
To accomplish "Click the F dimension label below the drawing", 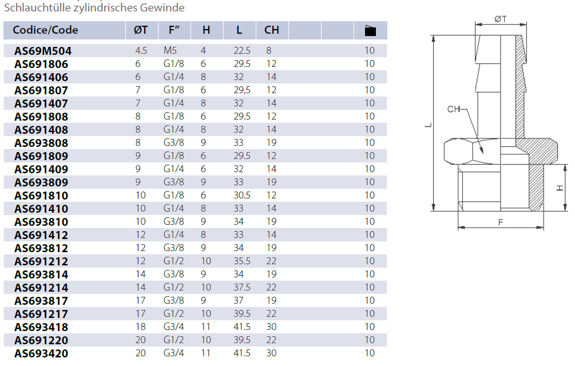I will (501, 222).
